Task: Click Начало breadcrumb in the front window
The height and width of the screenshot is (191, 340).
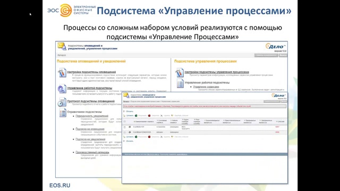Action: pos(126,101)
